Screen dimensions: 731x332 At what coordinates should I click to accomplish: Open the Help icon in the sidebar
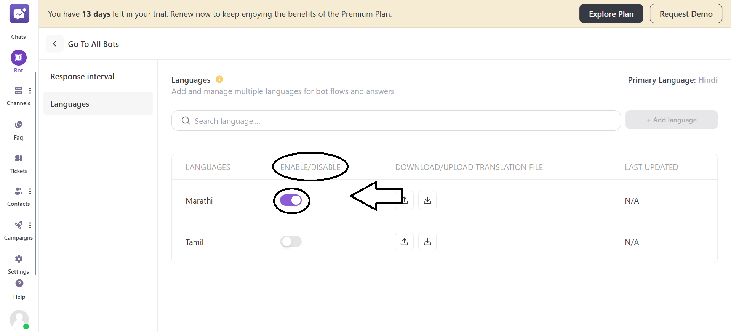(x=18, y=283)
